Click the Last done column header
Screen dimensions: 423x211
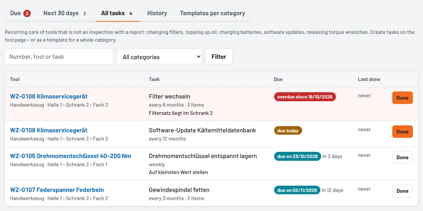point(369,79)
